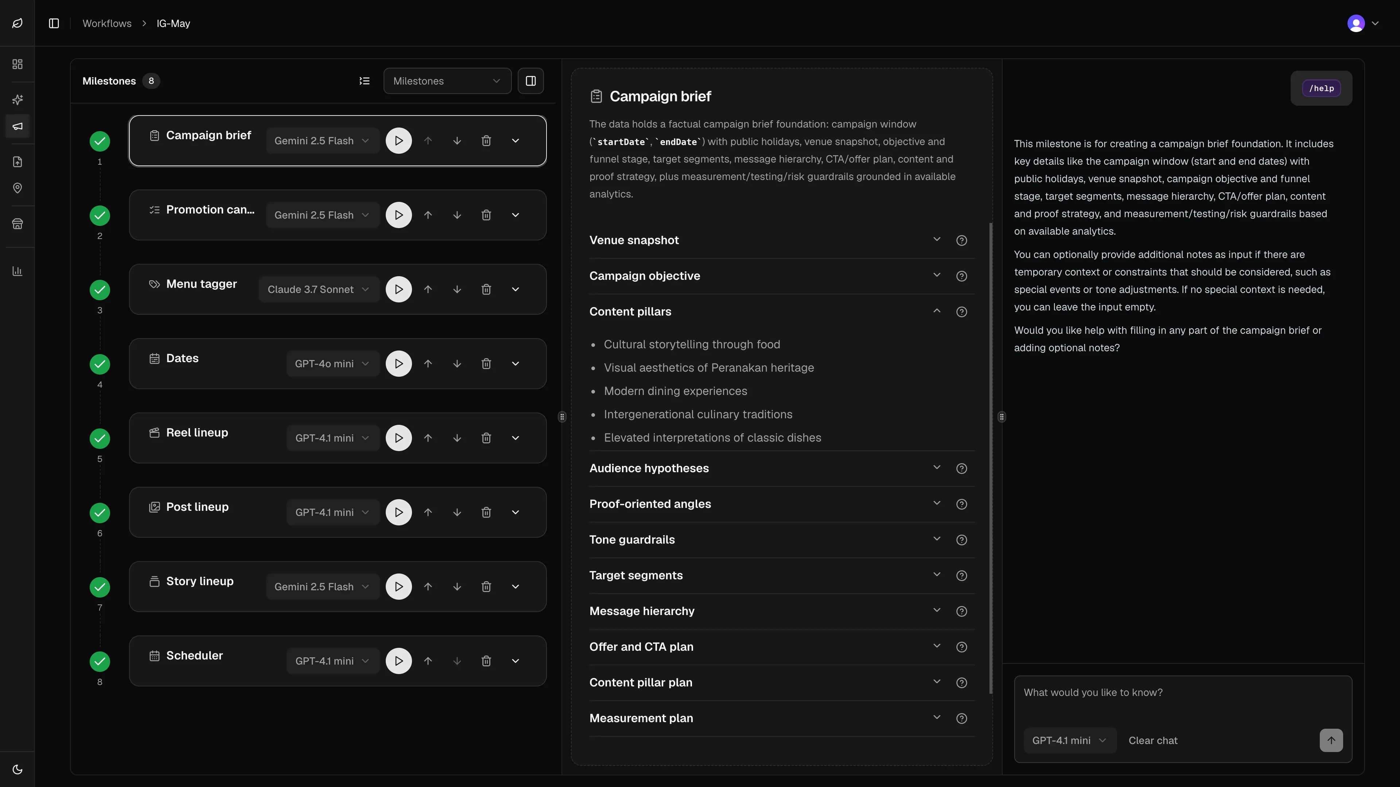The height and width of the screenshot is (787, 1400).
Task: Expand the Venue snapshot section
Action: click(x=937, y=239)
